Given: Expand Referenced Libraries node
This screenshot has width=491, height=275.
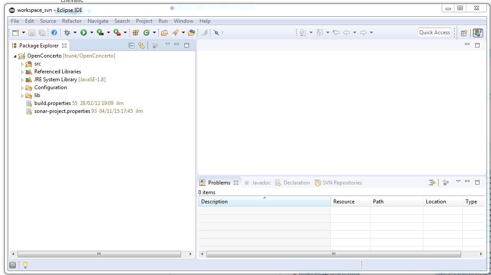Looking at the screenshot, I should pos(22,72).
